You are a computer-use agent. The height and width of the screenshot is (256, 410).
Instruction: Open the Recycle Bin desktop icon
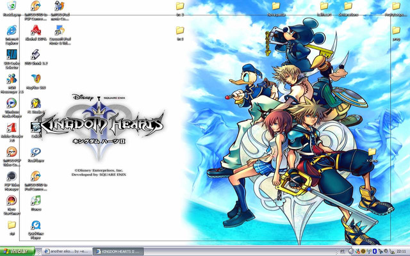click(x=12, y=6)
